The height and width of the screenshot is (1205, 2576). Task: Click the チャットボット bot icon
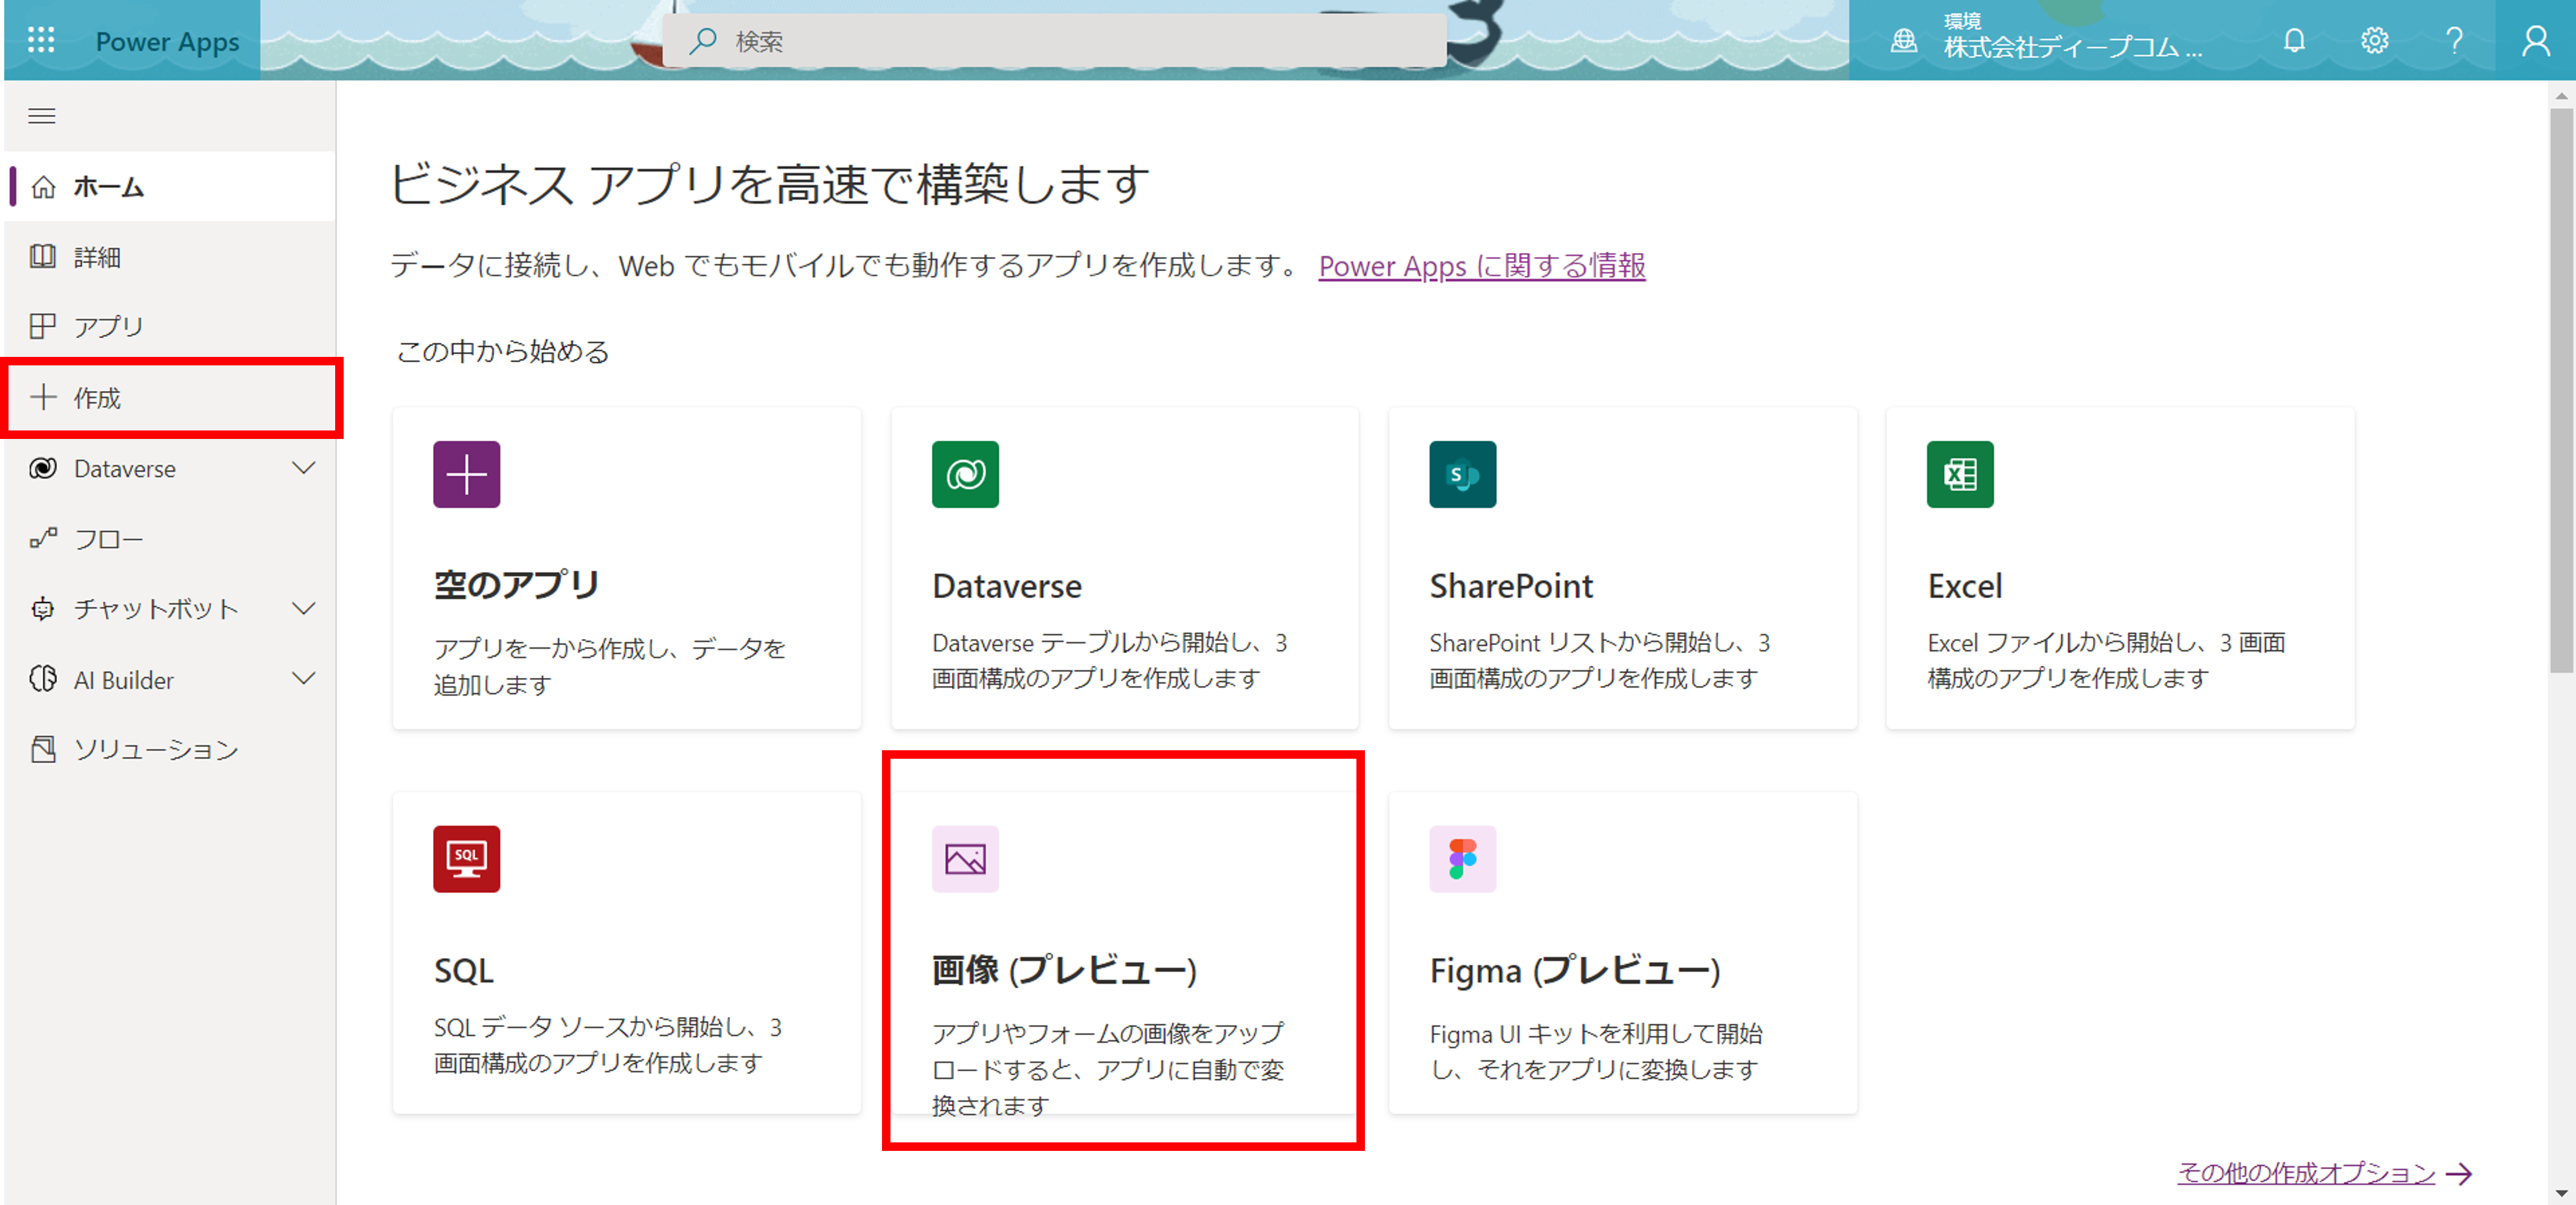[x=43, y=610]
